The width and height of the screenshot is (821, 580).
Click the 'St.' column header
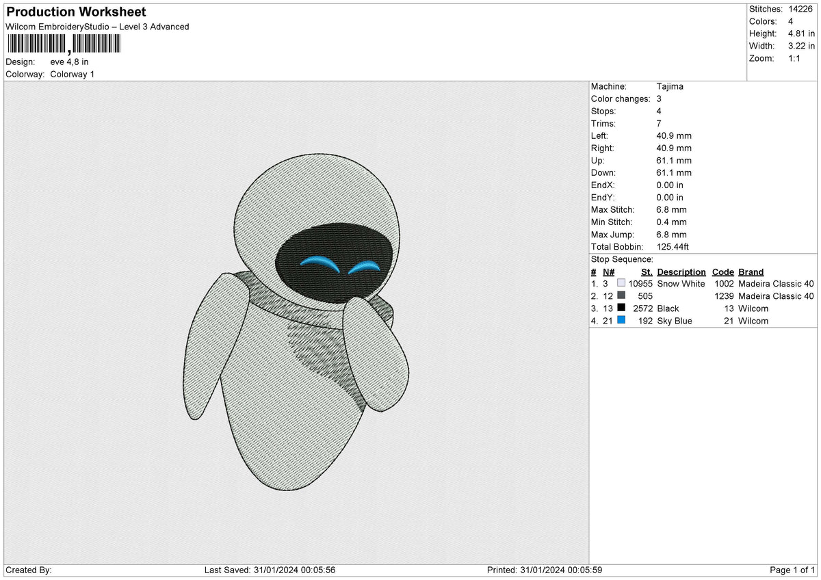point(647,272)
